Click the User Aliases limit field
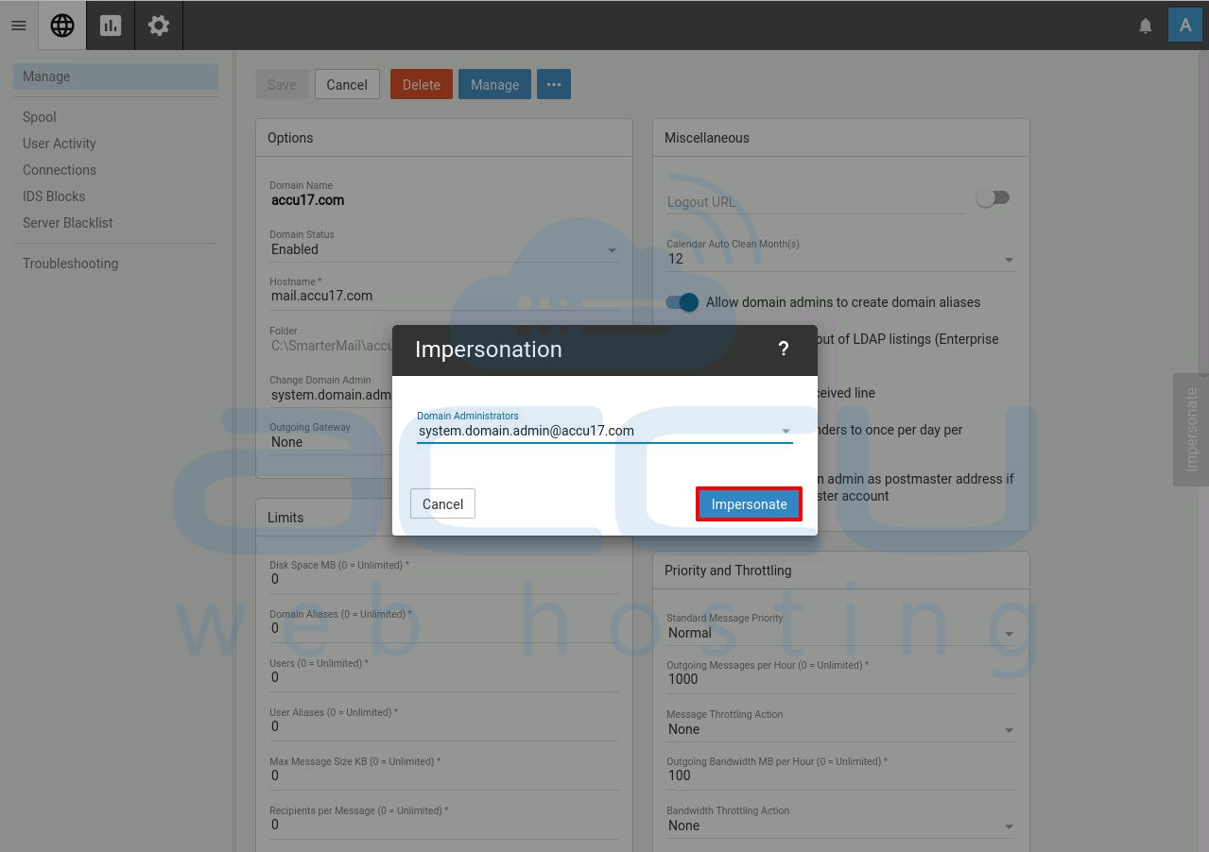Image resolution: width=1209 pixels, height=852 pixels. point(444,726)
